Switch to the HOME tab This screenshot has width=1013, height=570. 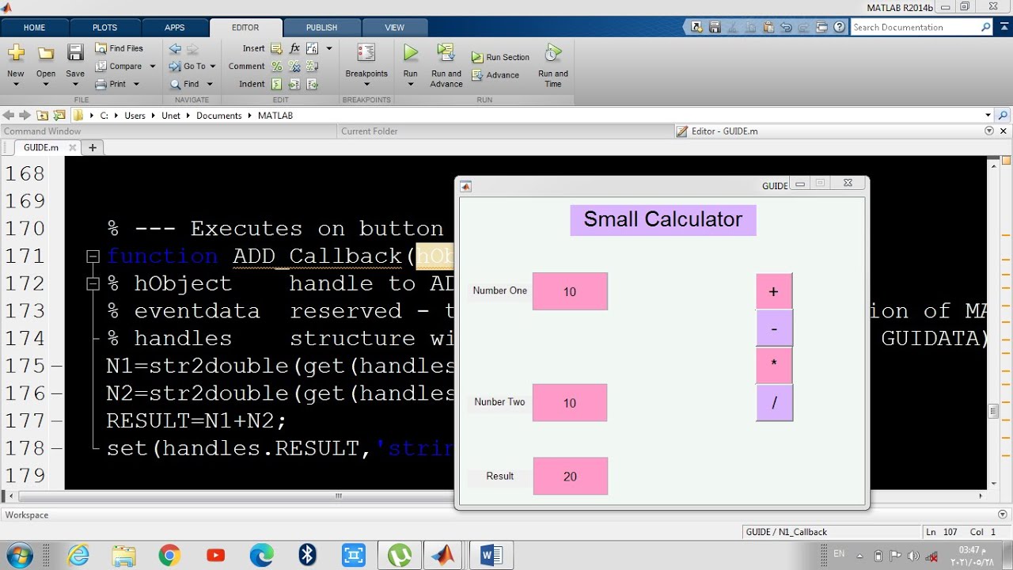[35, 28]
